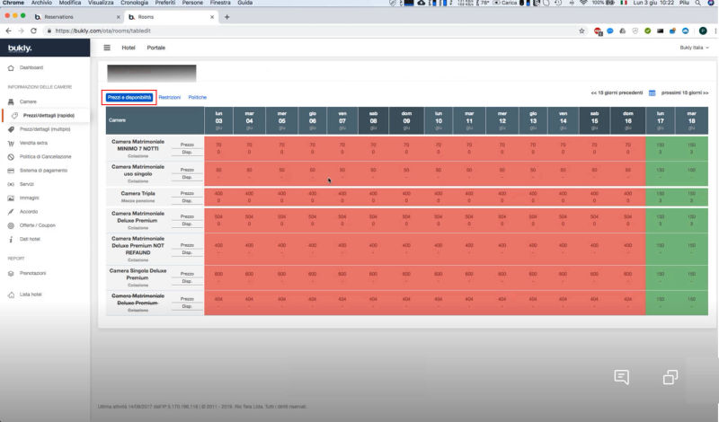Click the Accordo pen icon
Viewport: 719px width, 422px height.
[11, 212]
